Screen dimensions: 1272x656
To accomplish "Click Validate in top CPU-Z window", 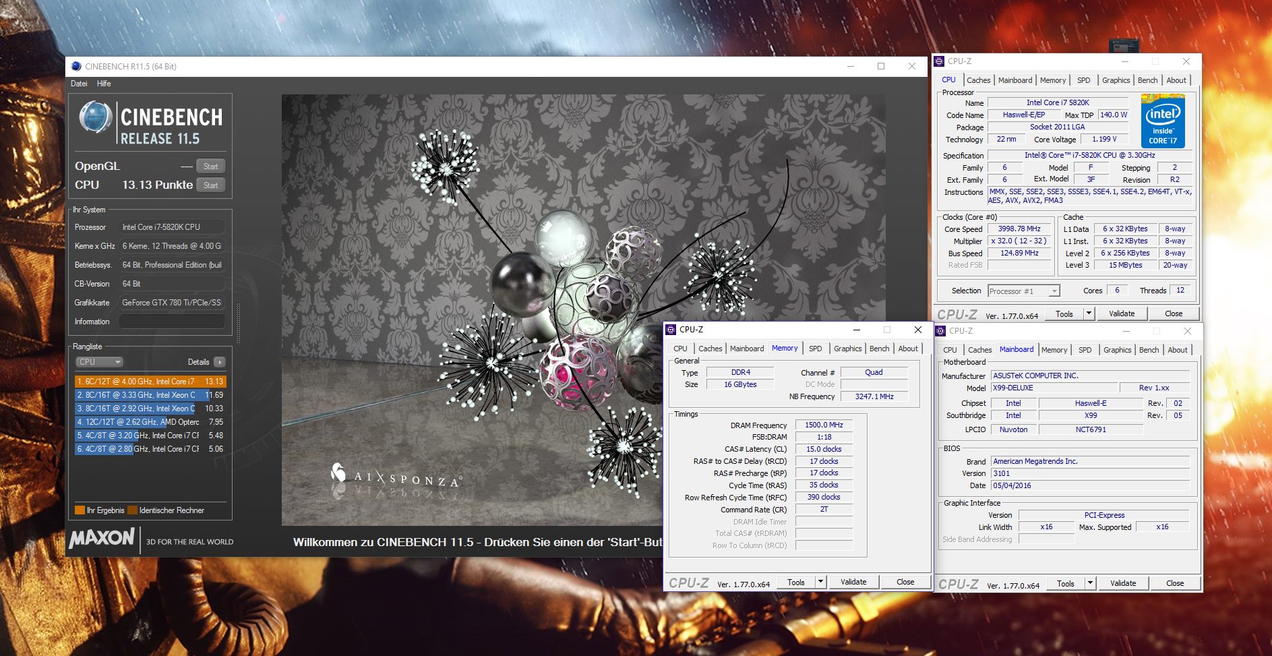I will (1122, 314).
